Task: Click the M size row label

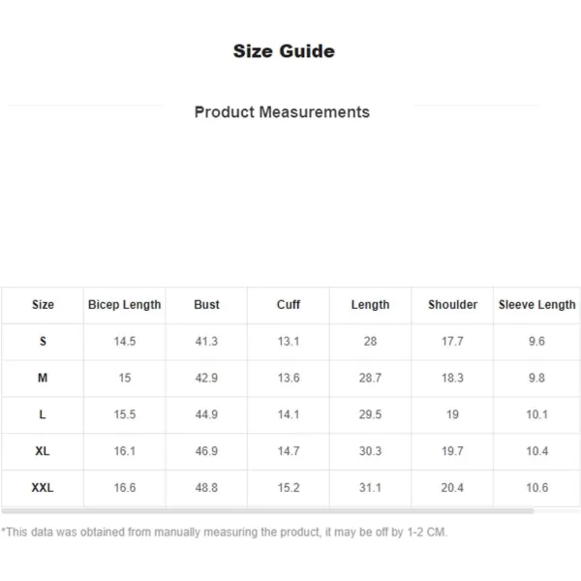Action: point(43,378)
